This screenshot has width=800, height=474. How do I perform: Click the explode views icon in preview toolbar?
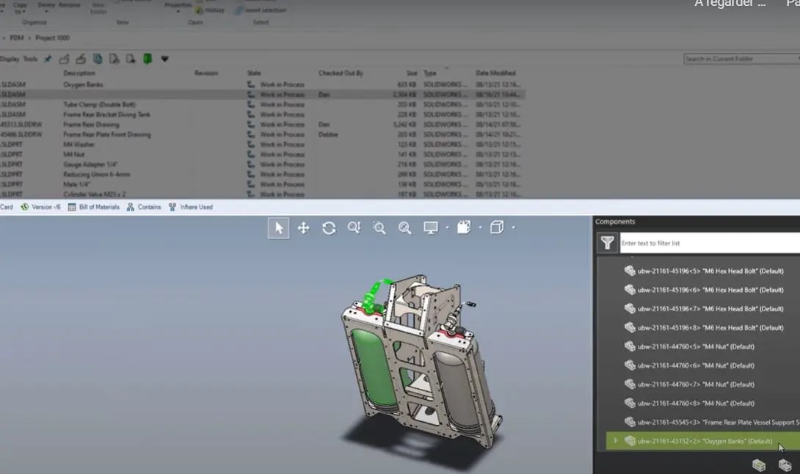464,227
